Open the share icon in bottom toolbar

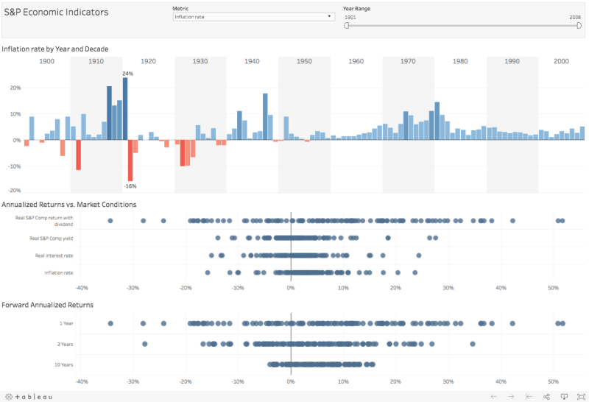tap(546, 396)
